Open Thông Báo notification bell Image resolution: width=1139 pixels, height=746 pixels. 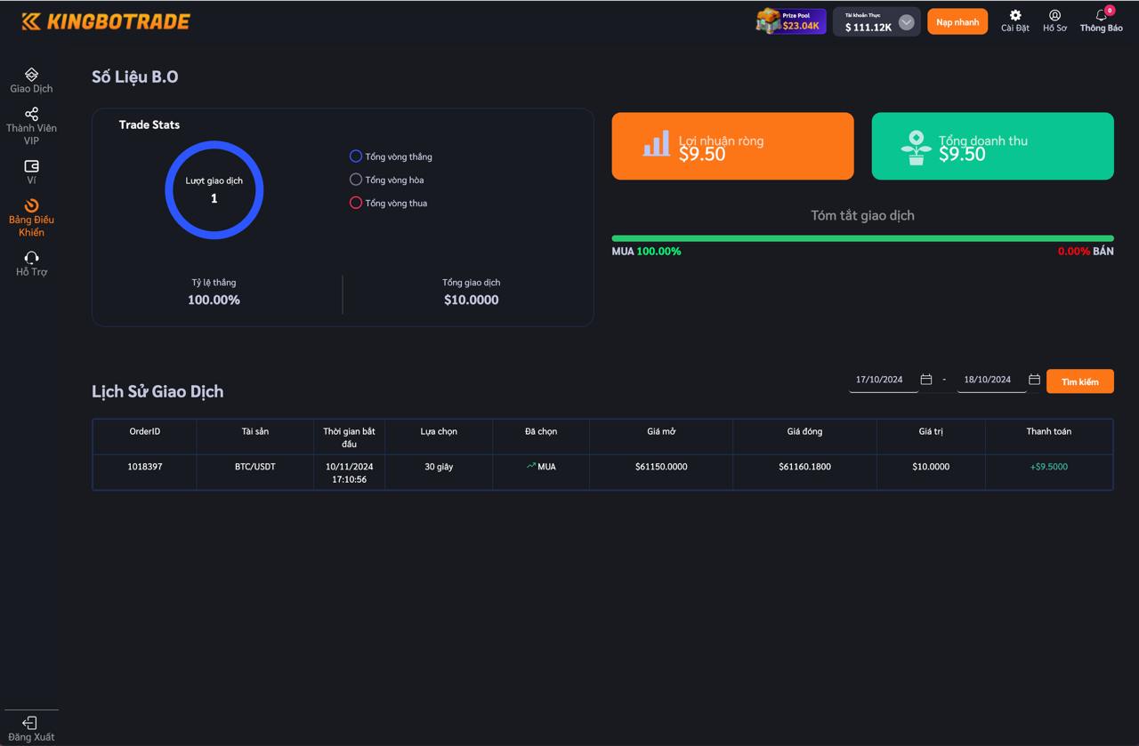tap(1101, 15)
